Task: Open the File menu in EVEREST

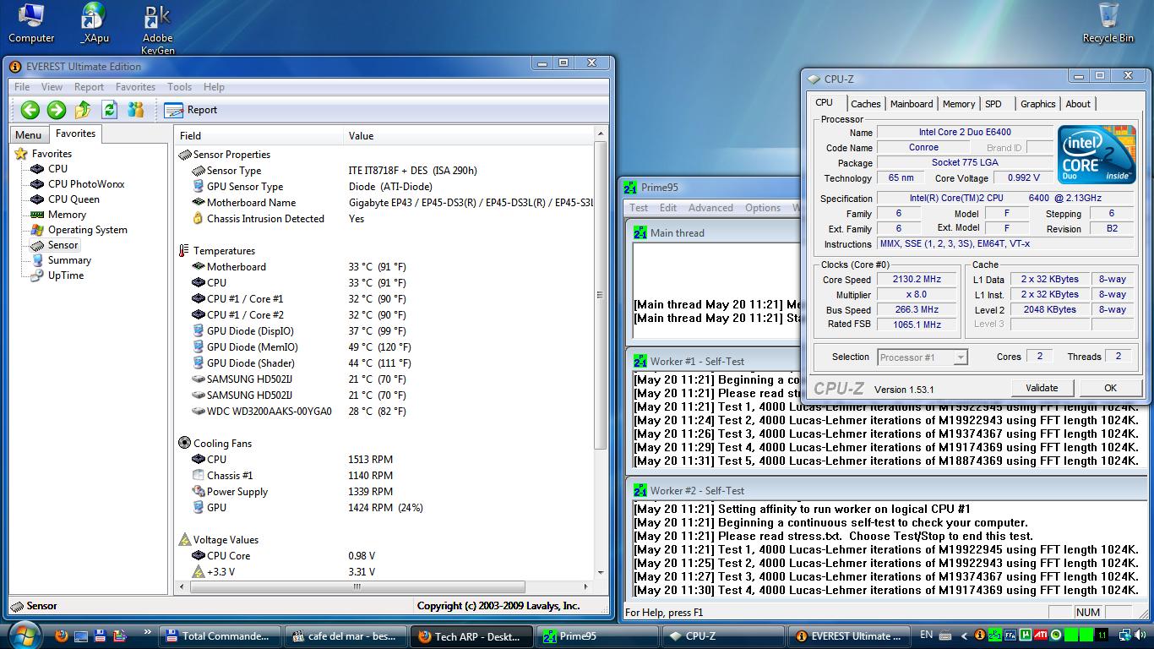Action: tap(22, 87)
